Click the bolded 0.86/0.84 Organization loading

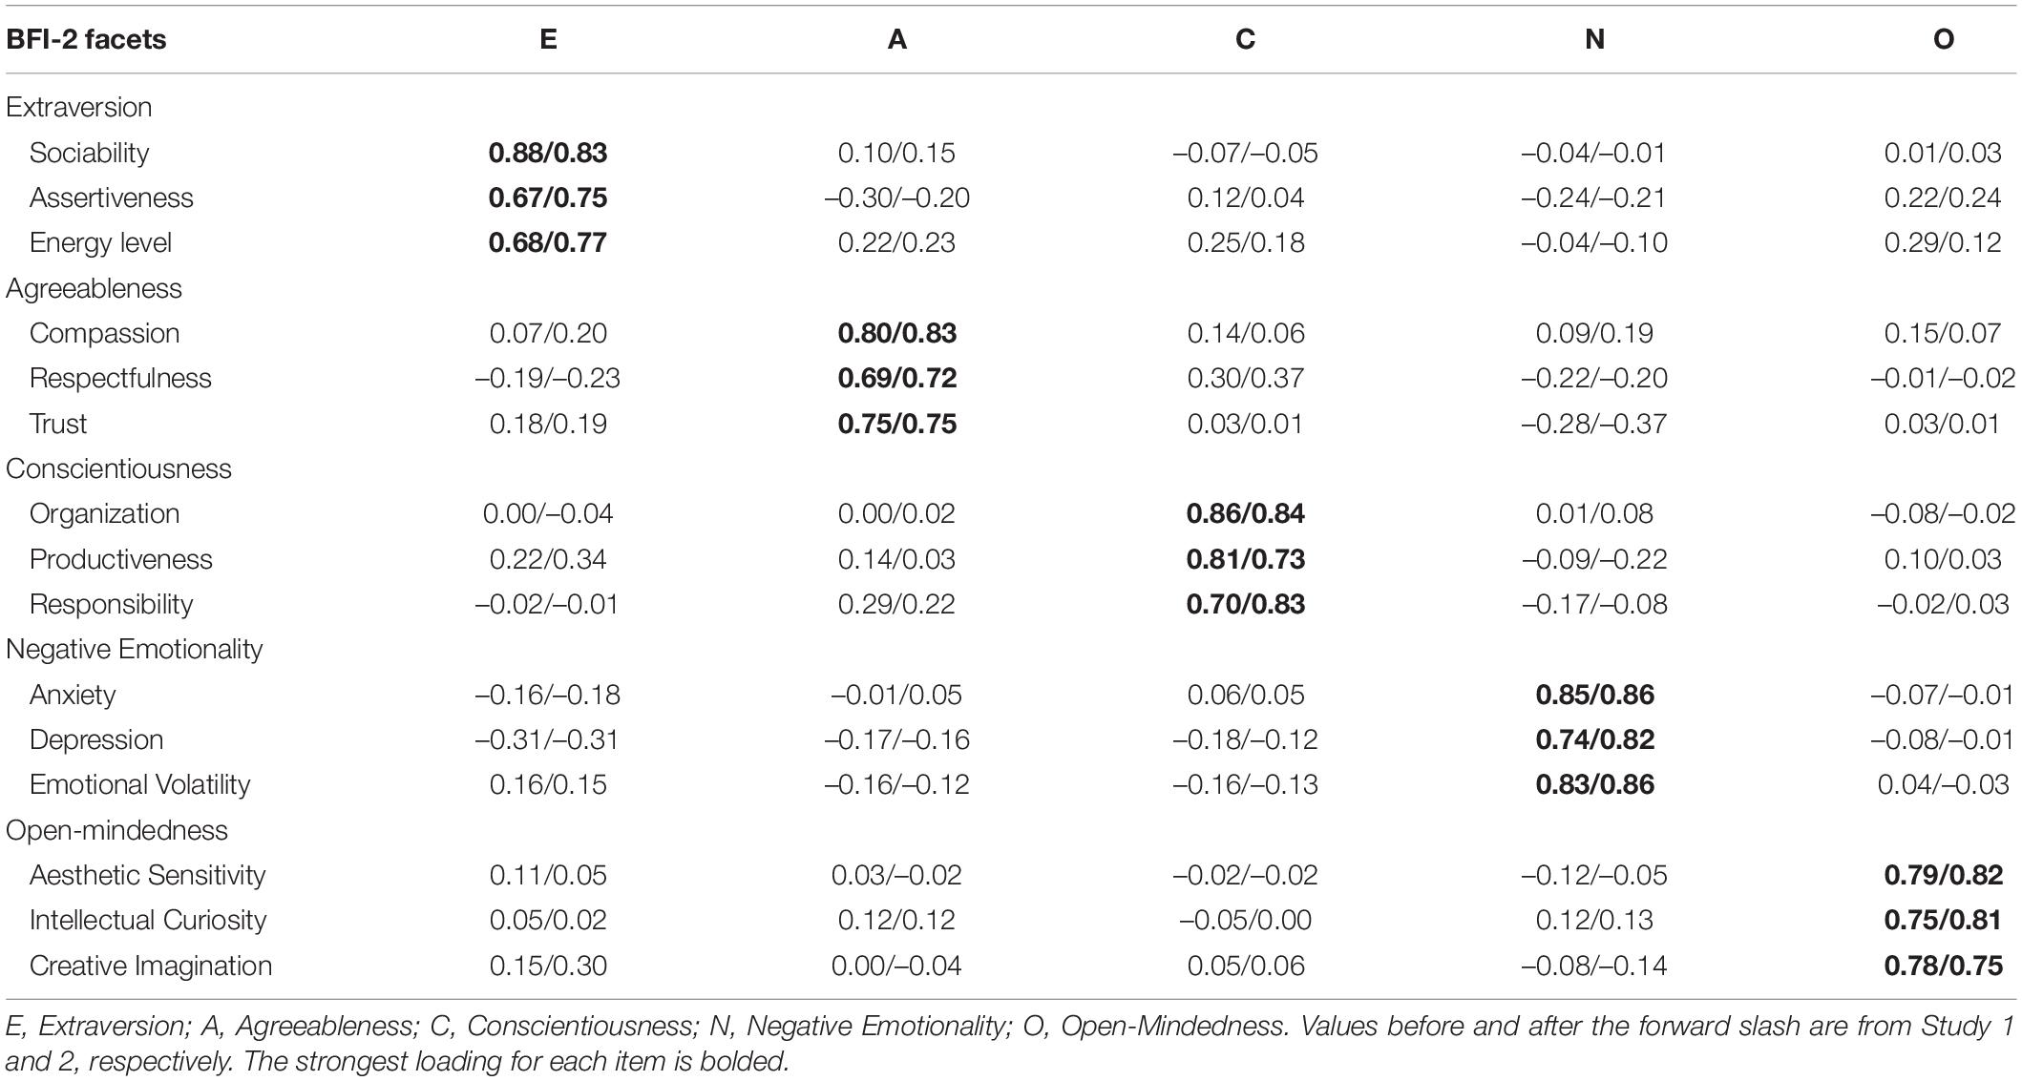1245,513
